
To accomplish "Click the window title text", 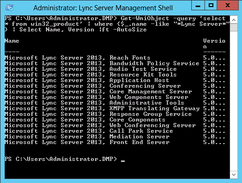I will [103, 8].
